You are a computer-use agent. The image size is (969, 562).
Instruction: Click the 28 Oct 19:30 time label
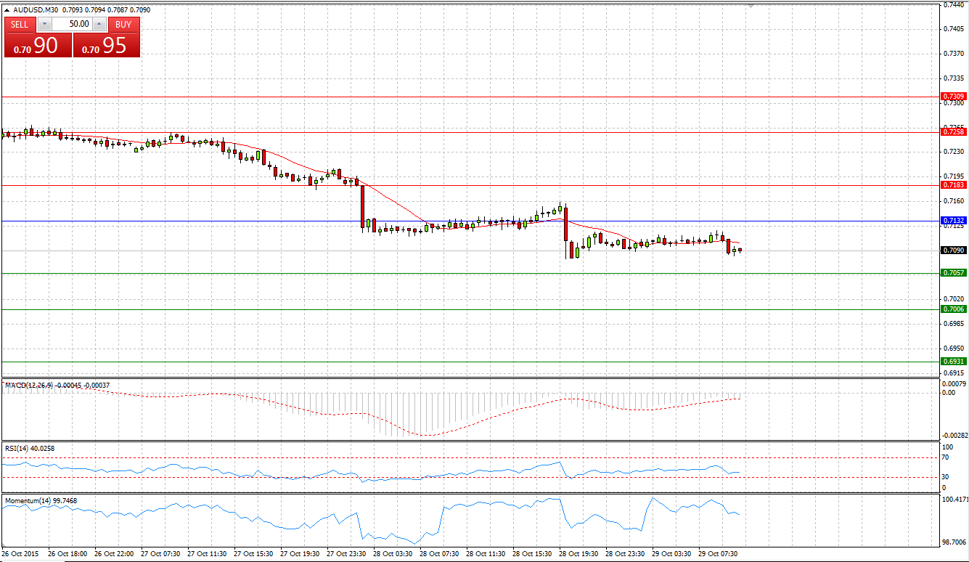click(578, 553)
